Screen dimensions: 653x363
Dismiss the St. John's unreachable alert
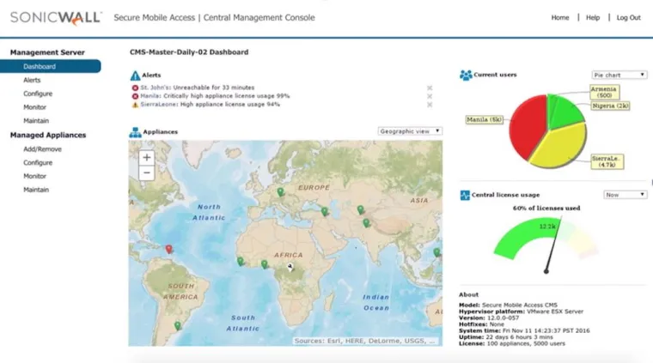point(430,88)
